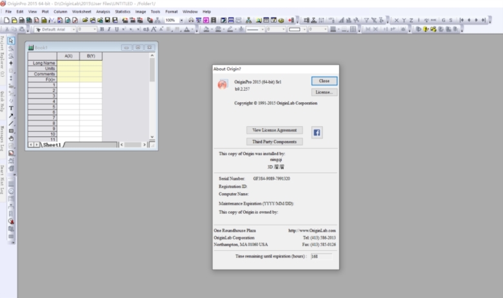Set column as Z designation
The image size is (503, 298).
(x=411, y=20)
